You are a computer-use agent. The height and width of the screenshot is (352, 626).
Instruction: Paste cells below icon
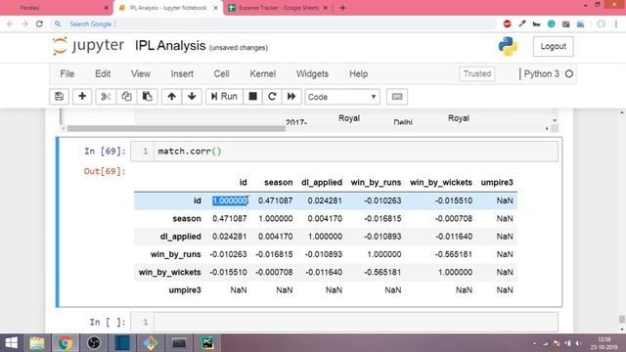point(148,97)
